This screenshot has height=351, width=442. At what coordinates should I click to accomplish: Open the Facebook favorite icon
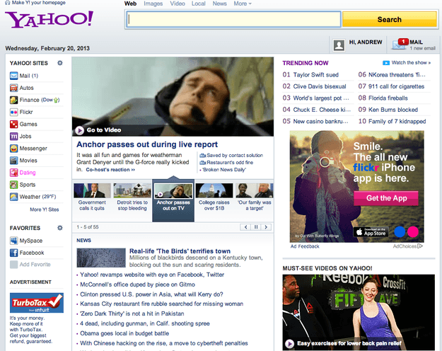(x=14, y=253)
